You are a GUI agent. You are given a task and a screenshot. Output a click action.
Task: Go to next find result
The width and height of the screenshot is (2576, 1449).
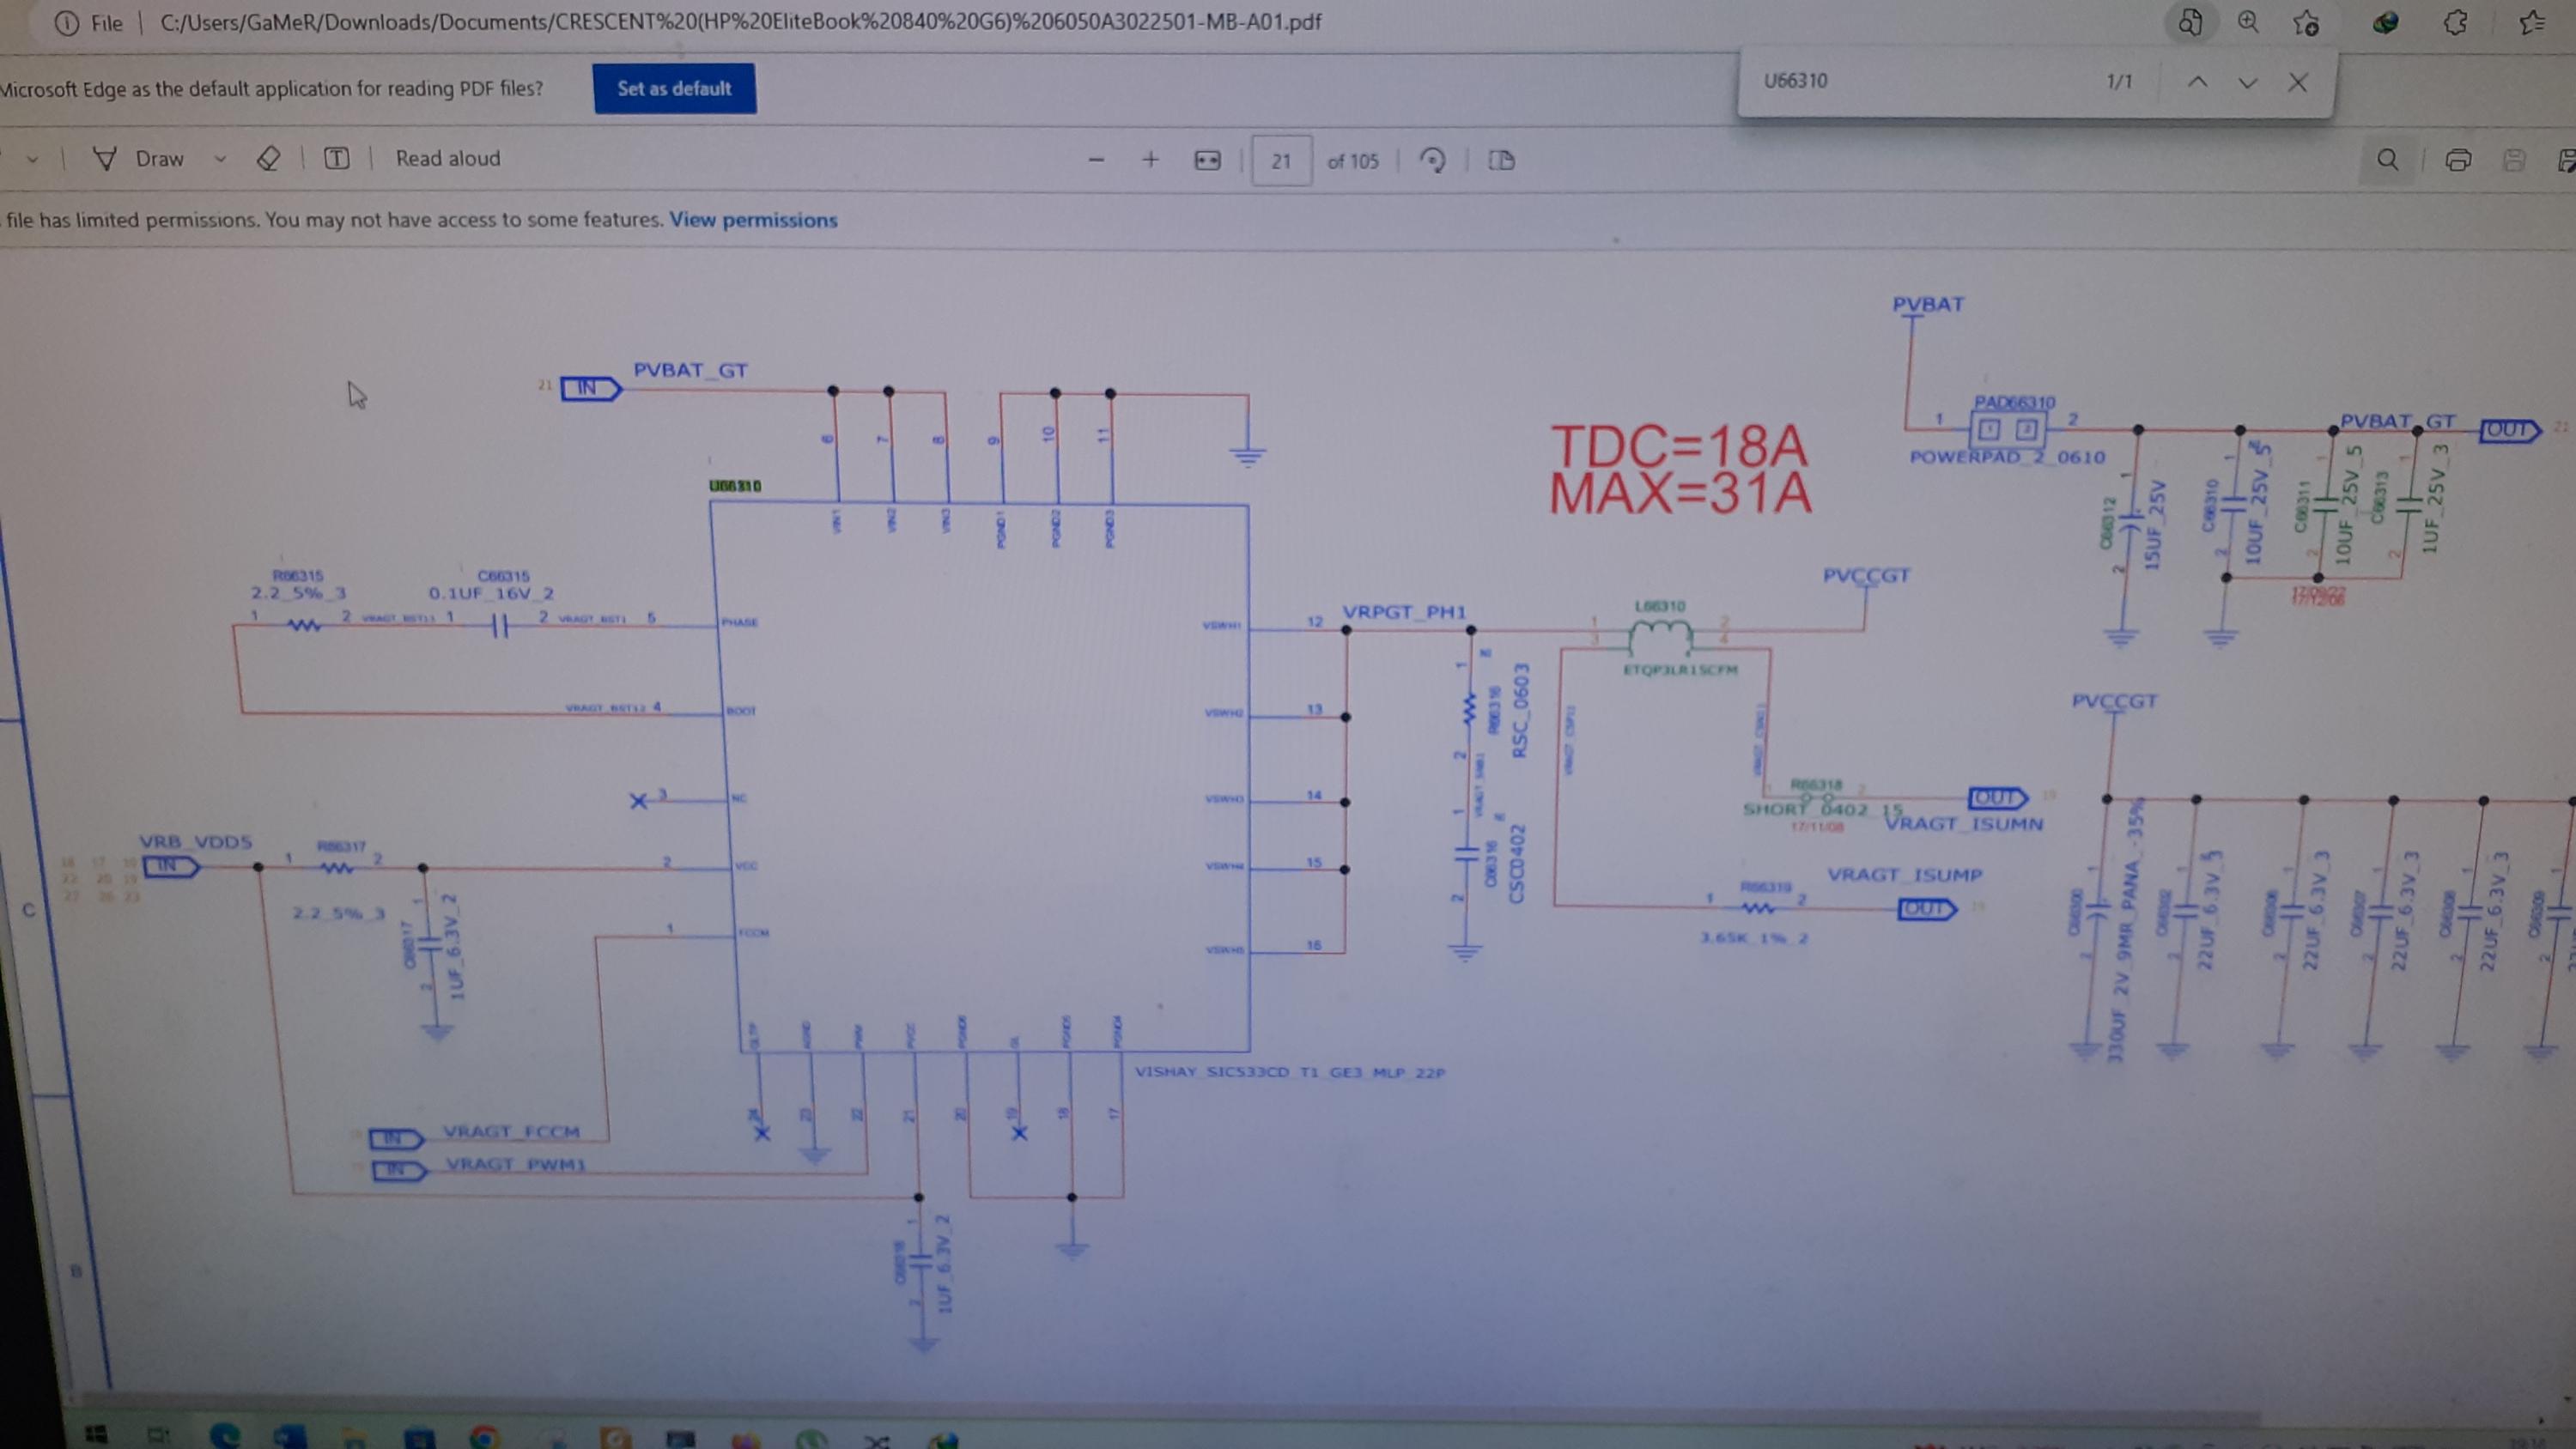click(x=2247, y=82)
